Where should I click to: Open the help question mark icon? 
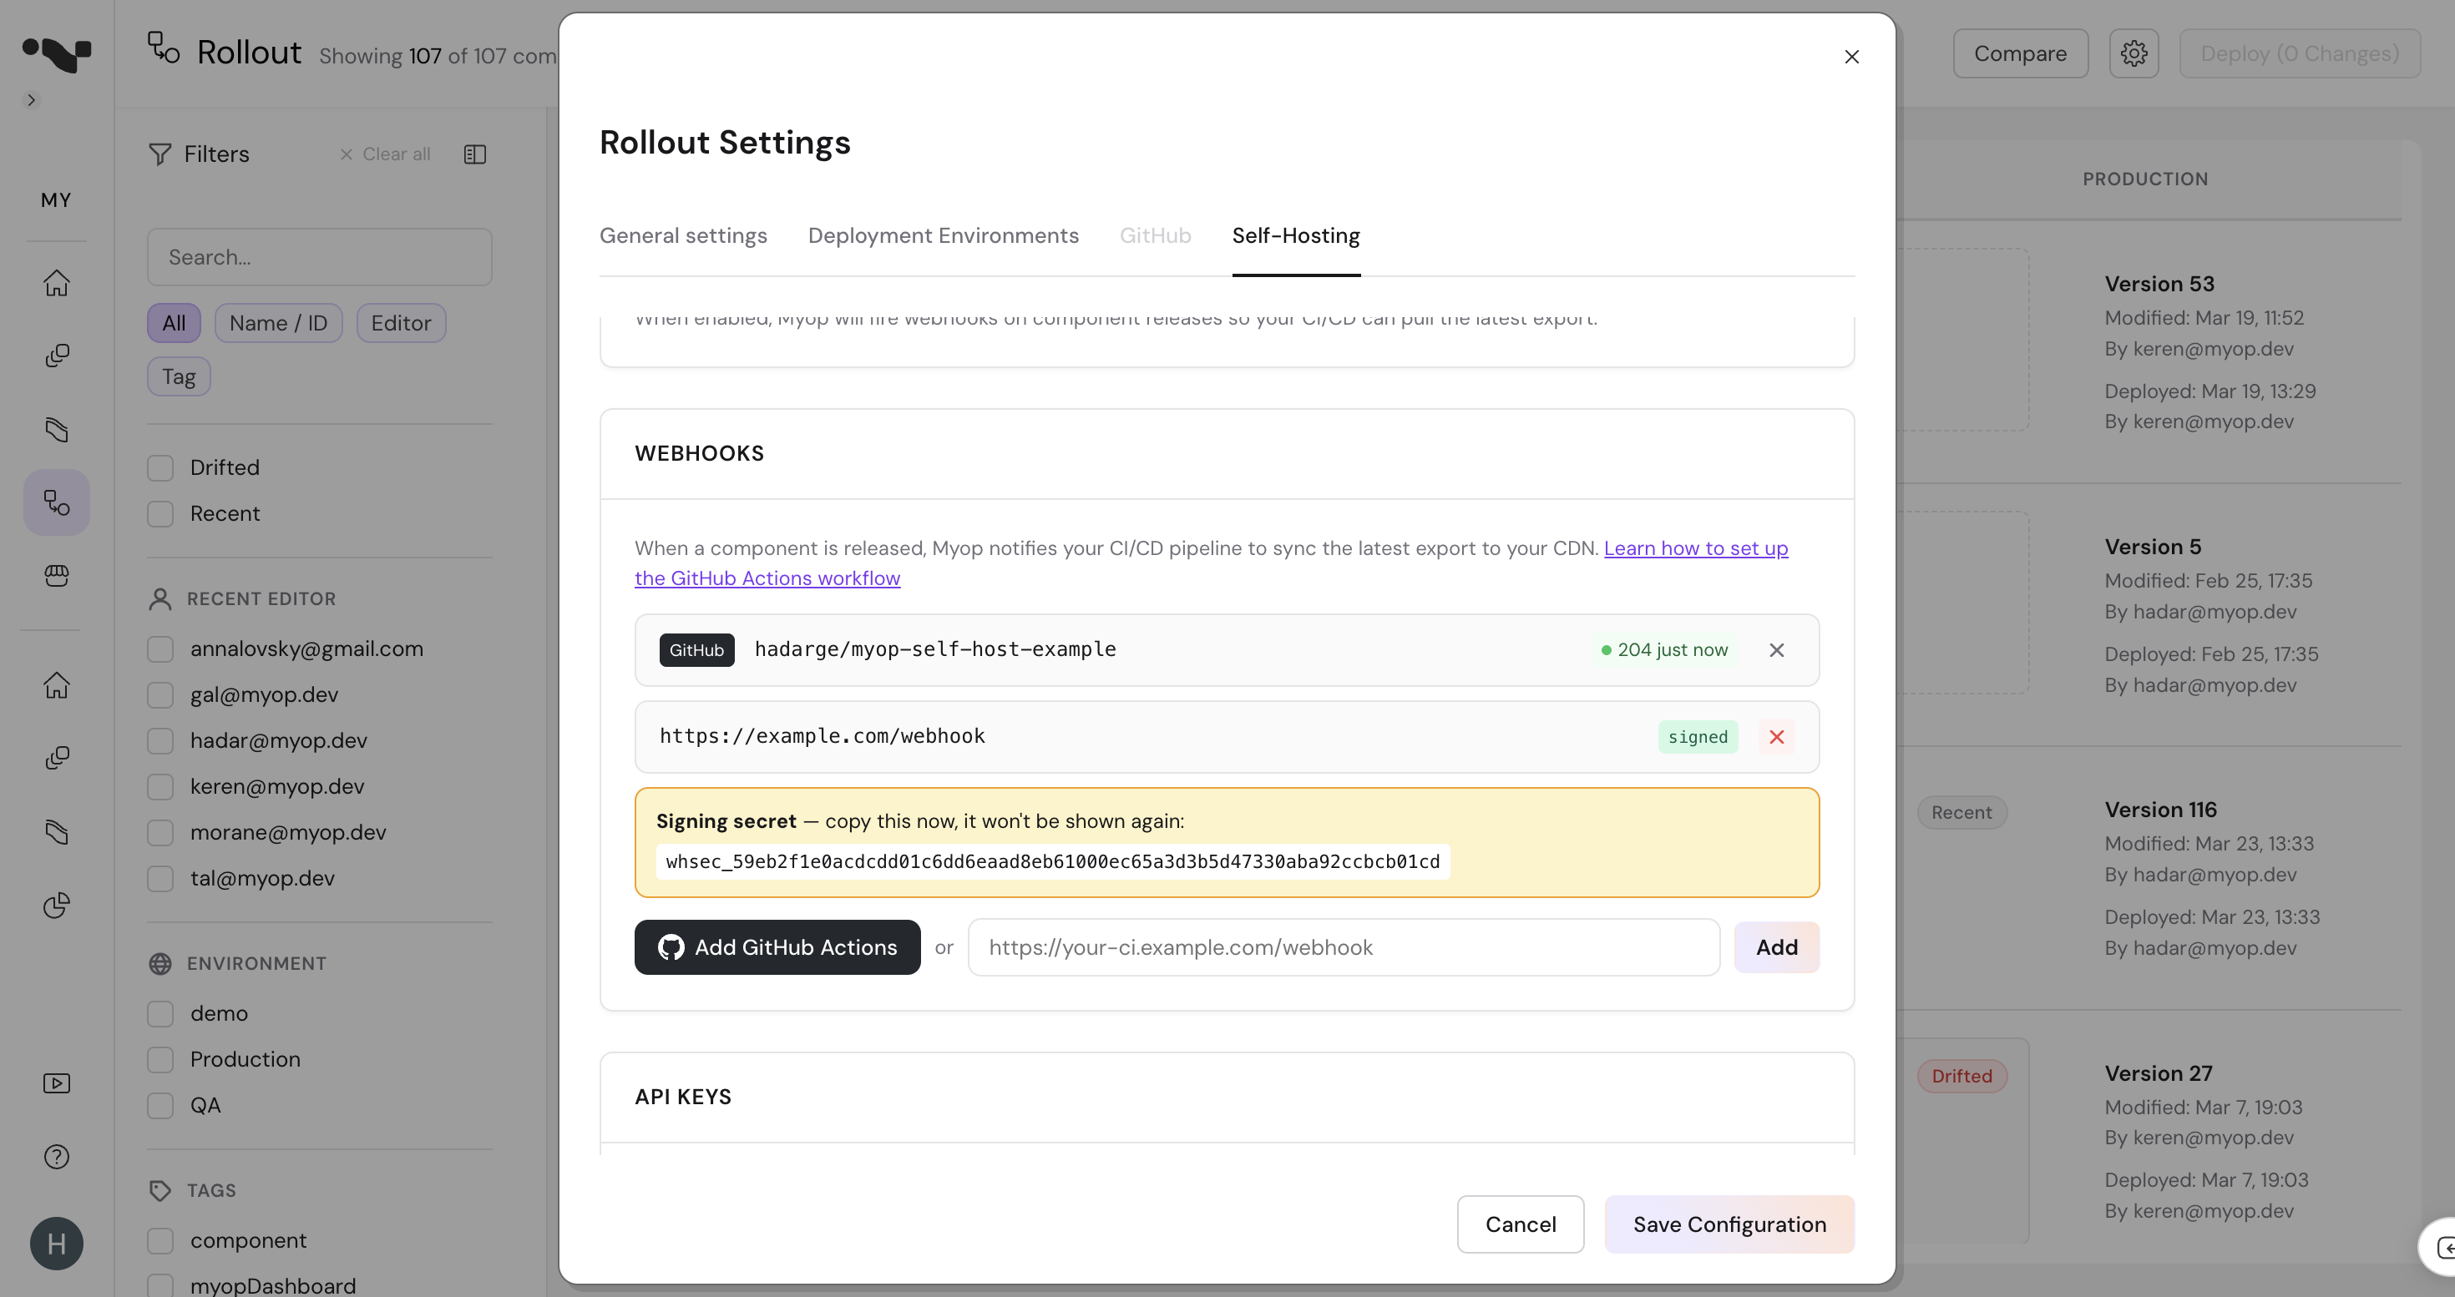tap(56, 1156)
